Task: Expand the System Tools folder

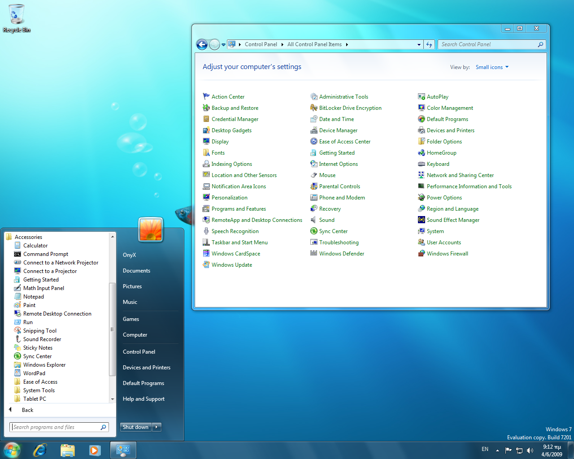Action: pos(39,390)
